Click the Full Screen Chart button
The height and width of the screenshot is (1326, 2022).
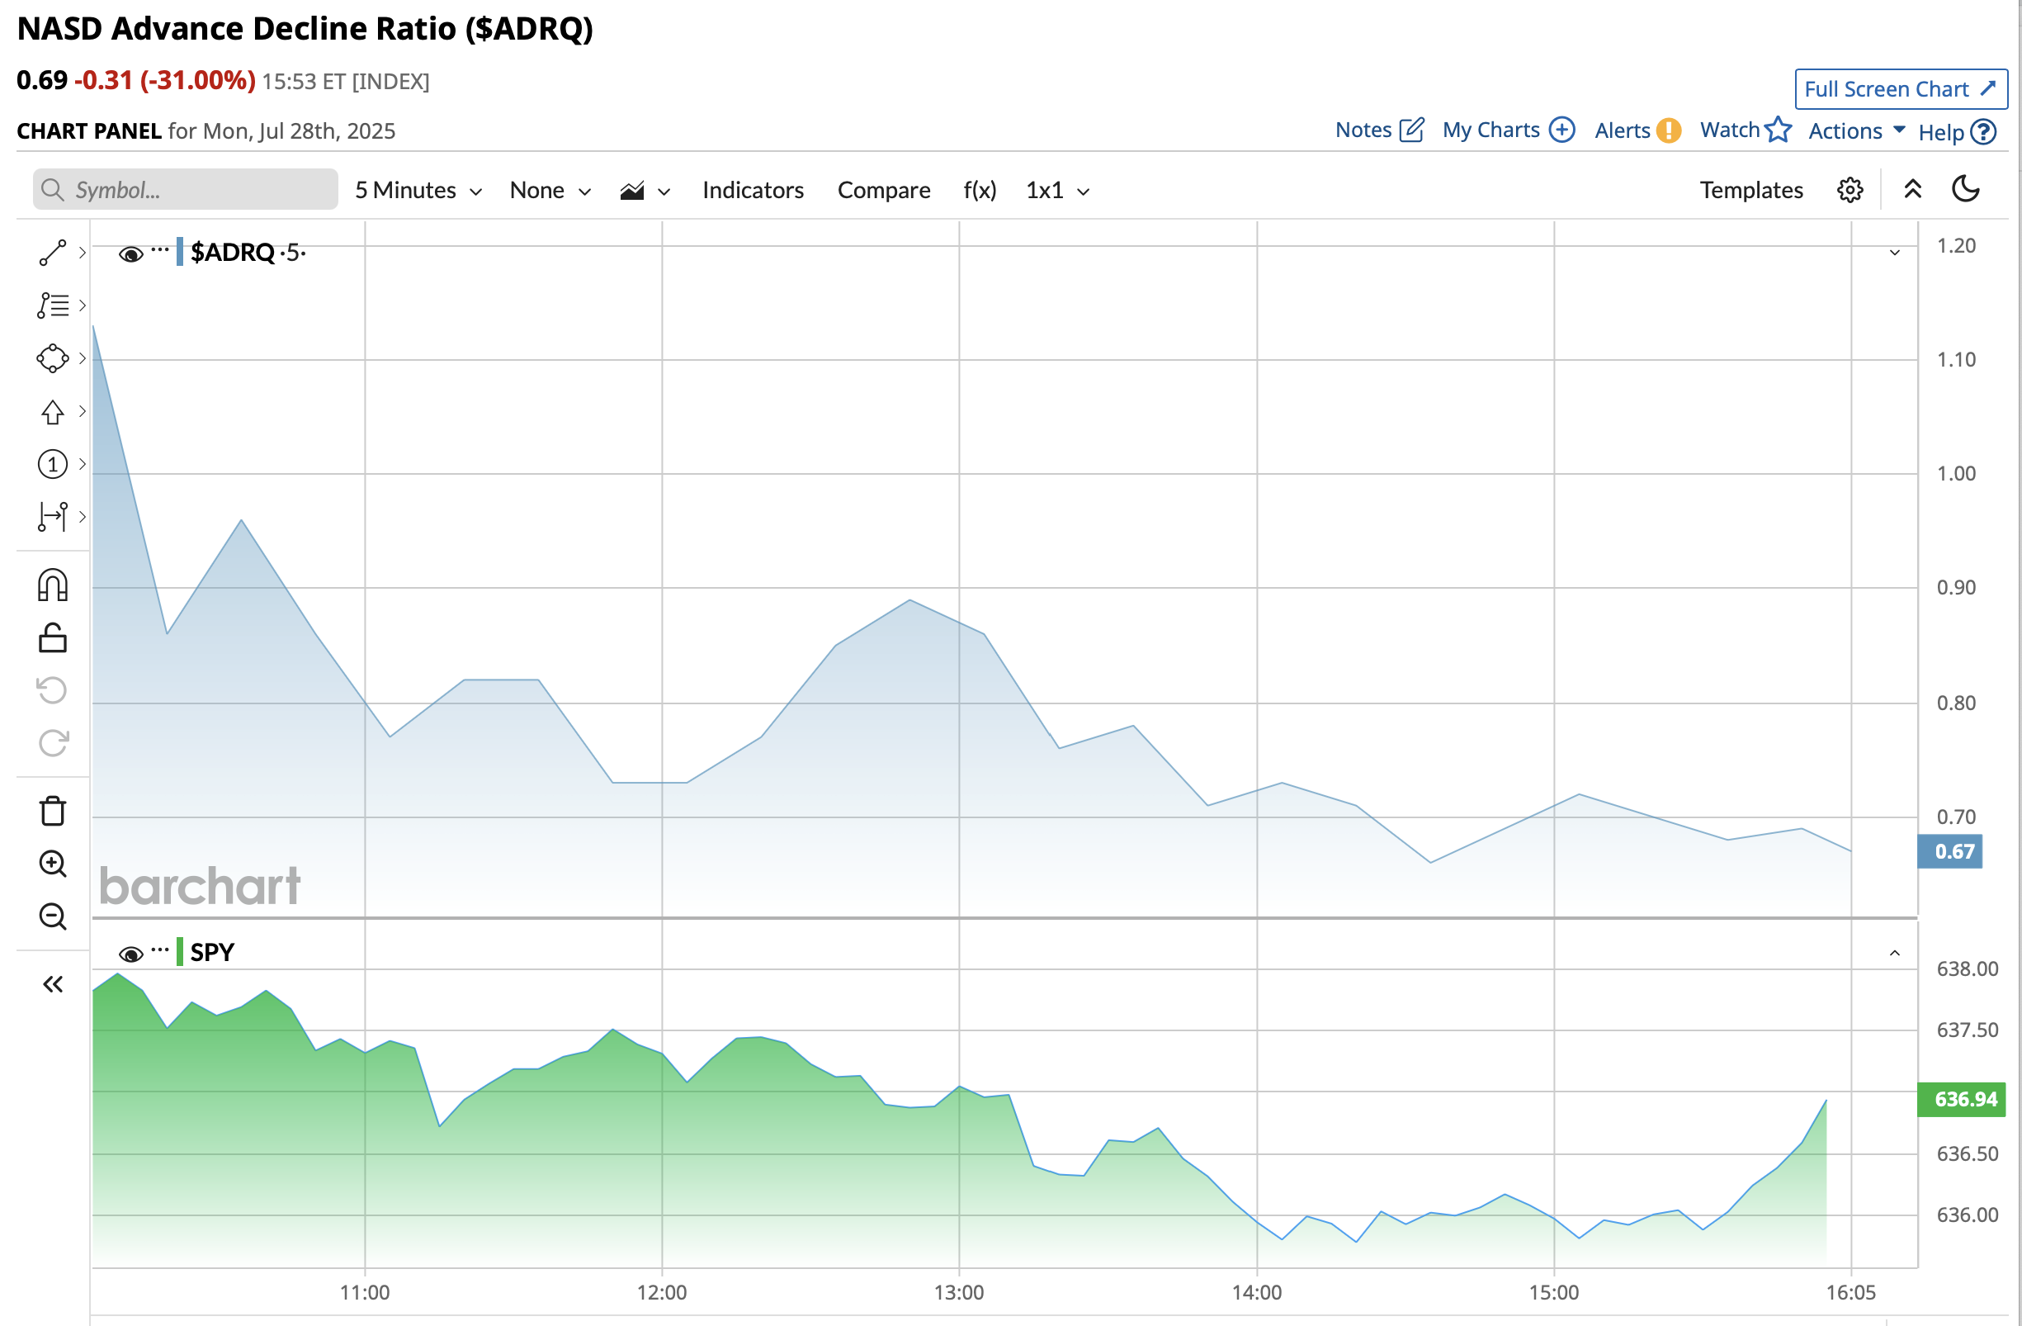[x=1901, y=89]
